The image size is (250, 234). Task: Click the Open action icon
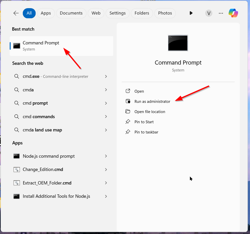[128, 91]
